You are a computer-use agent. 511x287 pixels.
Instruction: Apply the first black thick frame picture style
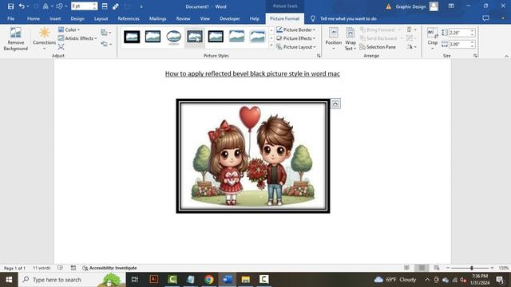pyautogui.click(x=132, y=37)
